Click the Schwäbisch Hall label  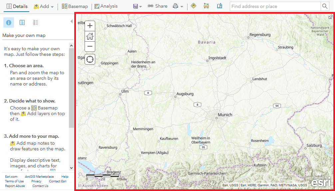click(x=119, y=26)
